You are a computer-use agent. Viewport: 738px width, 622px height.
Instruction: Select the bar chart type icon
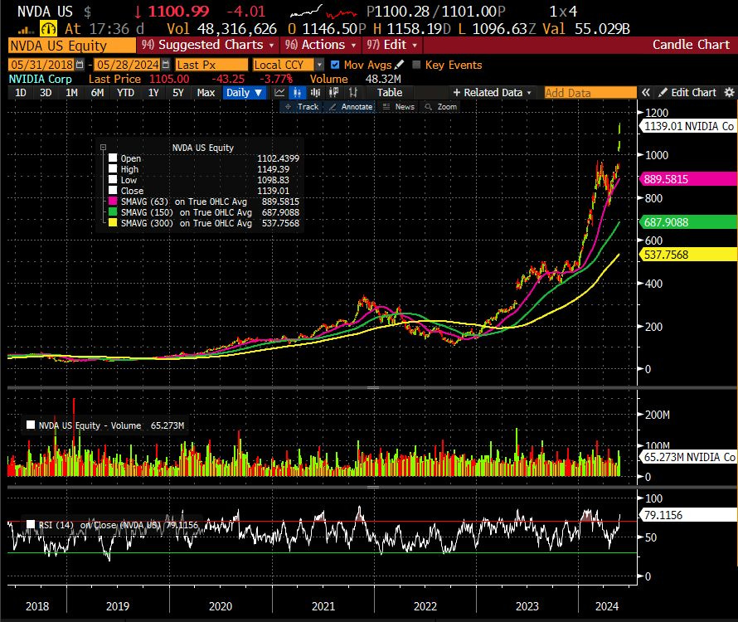pyautogui.click(x=315, y=92)
